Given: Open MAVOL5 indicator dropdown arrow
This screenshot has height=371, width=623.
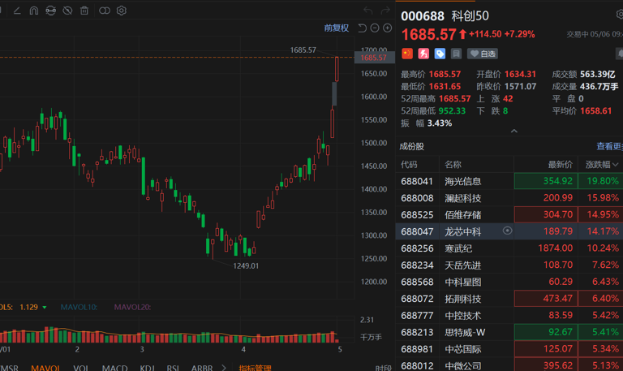Looking at the screenshot, I should (x=45, y=308).
